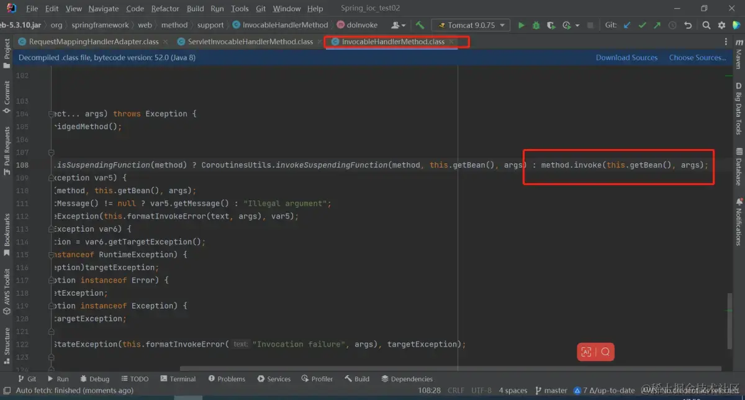
Task: Open Tomcat 9.0.75 run configuration dropdown
Action: click(471, 25)
